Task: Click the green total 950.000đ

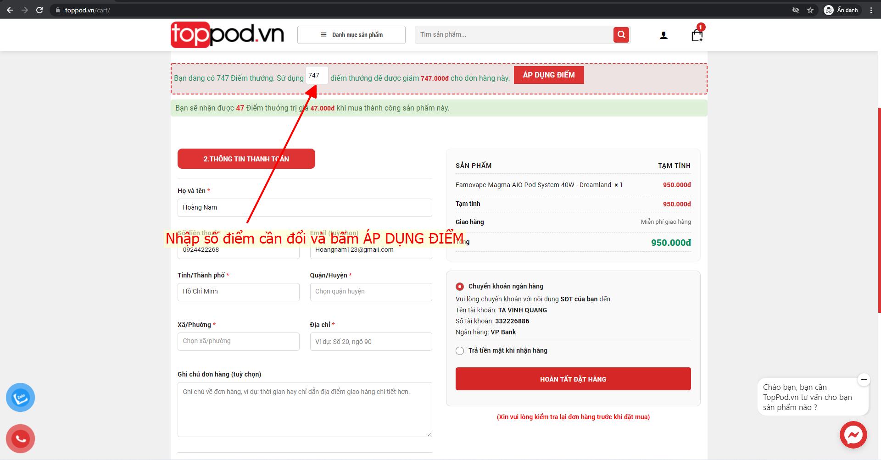Action: (671, 243)
